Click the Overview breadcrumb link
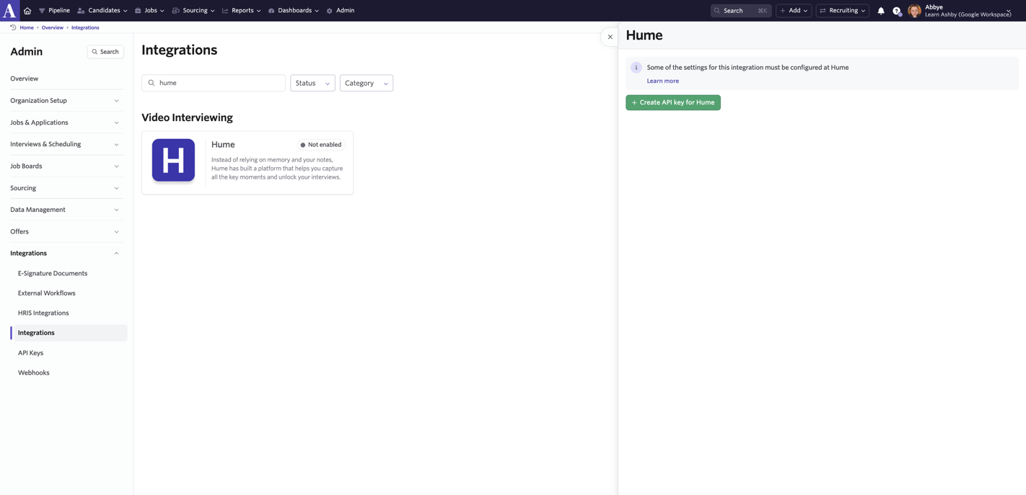This screenshot has width=1026, height=495. click(53, 27)
